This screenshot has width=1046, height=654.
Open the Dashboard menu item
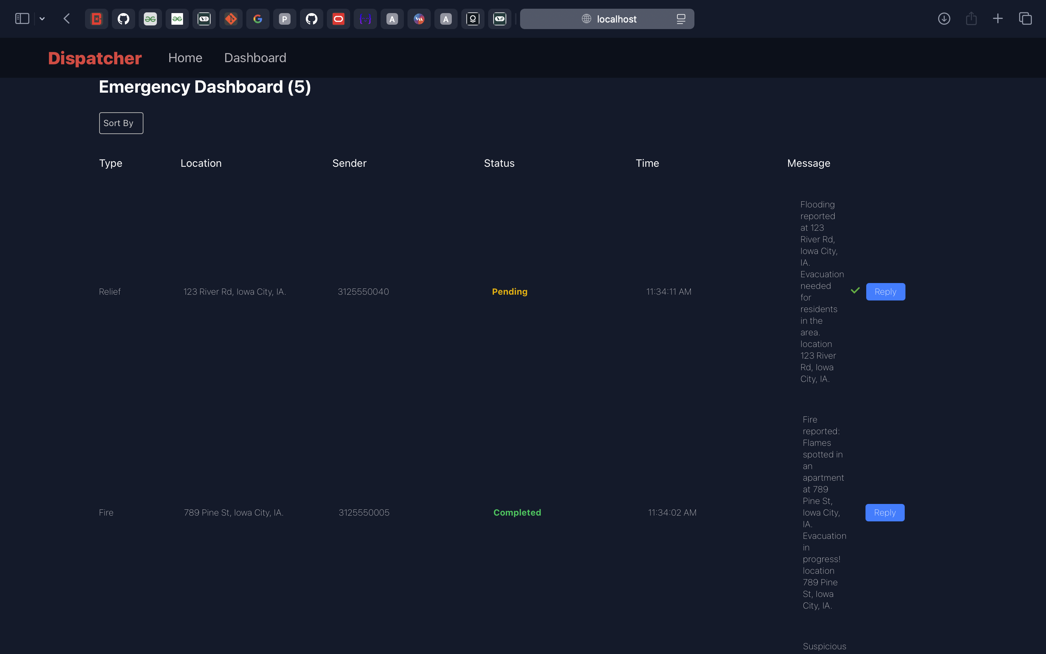(x=255, y=58)
